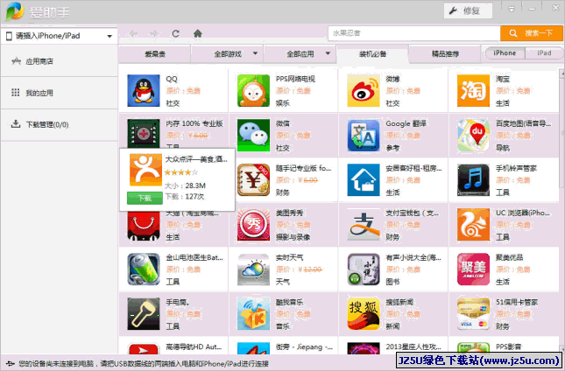Viewport: 565px width, 371px height.
Task: Open the 百度地图 app icon
Action: pos(473,136)
